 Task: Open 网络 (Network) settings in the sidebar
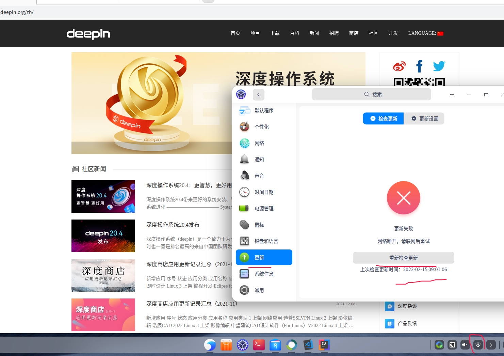pyautogui.click(x=259, y=143)
